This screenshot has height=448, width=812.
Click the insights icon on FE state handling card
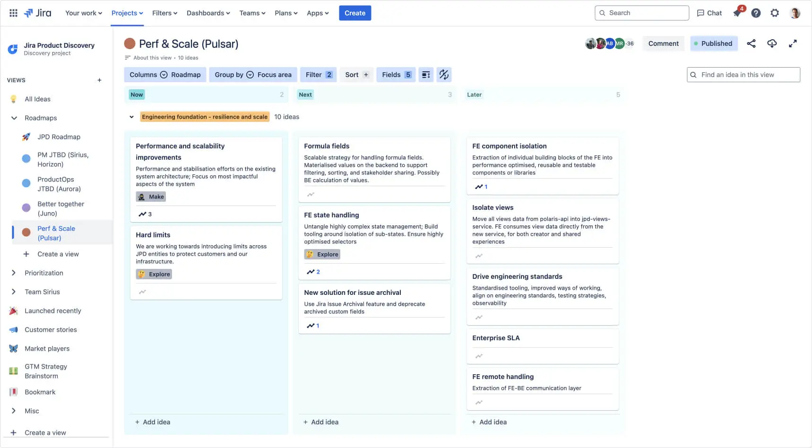click(x=311, y=272)
